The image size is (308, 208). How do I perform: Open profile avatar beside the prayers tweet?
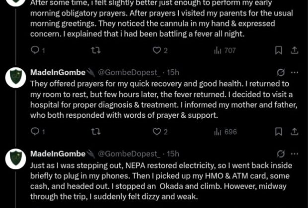tap(15, 77)
